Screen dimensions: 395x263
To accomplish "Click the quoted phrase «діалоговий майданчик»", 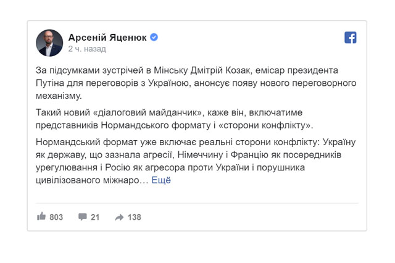I will [x=148, y=112].
